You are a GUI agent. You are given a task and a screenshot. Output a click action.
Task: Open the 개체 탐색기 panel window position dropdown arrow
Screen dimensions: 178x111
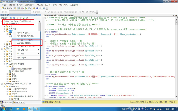click(35, 15)
